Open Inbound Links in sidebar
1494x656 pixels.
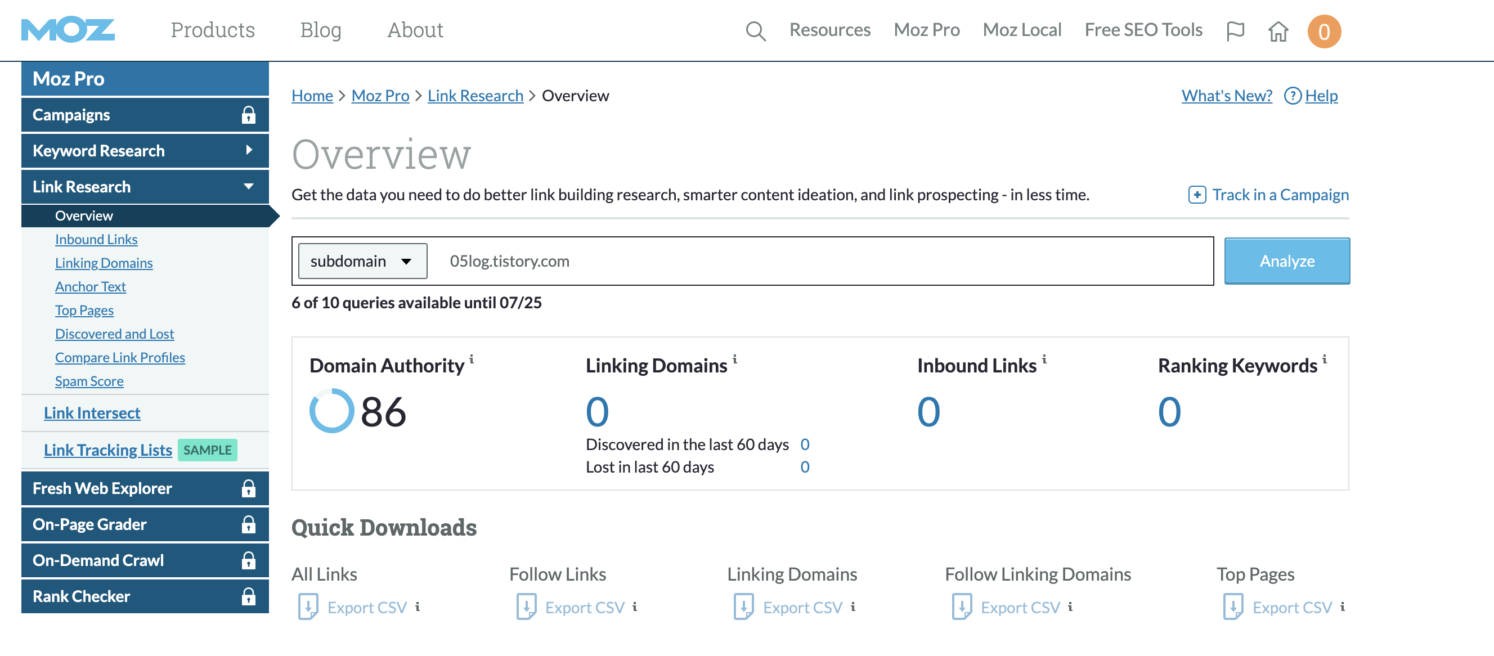coord(96,240)
